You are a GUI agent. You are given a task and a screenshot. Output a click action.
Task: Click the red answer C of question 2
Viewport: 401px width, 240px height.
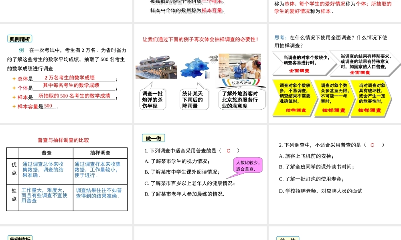click(373, 145)
